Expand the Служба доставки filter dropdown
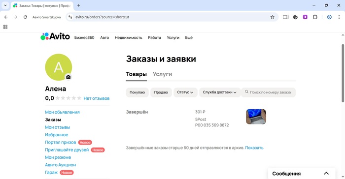 point(220,92)
